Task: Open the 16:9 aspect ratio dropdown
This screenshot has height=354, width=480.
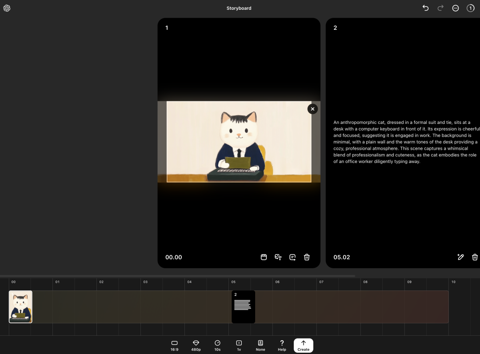Action: click(175, 346)
